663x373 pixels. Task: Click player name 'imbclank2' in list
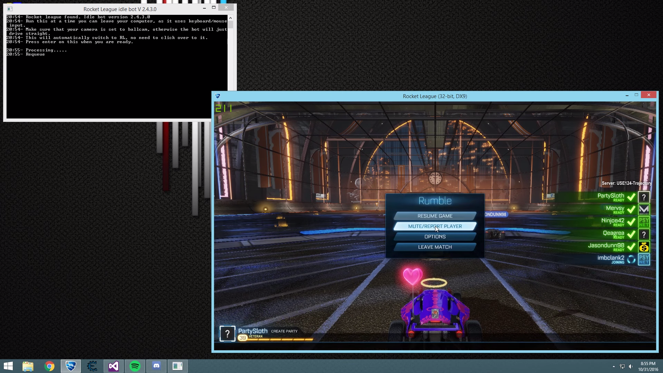tap(611, 258)
